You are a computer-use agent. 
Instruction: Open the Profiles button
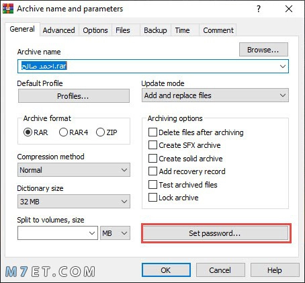[74, 96]
